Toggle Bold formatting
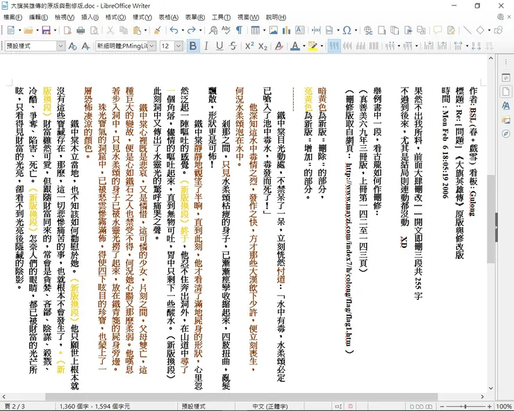This screenshot has height=411, width=514. point(193,47)
